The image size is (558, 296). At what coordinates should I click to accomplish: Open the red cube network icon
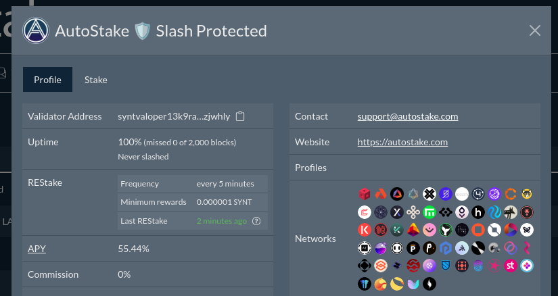pyautogui.click(x=365, y=194)
